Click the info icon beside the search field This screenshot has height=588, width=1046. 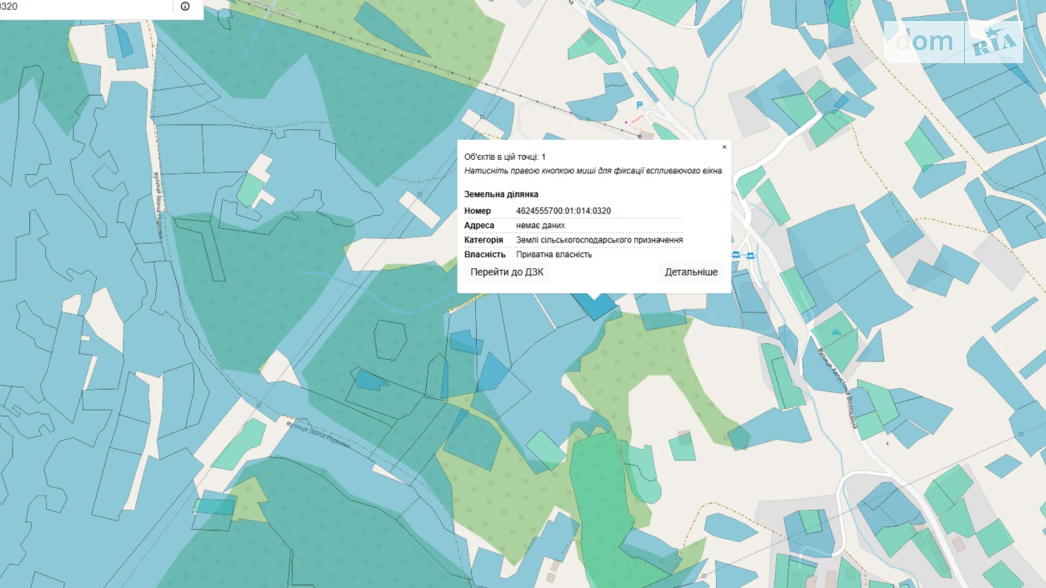185,6
